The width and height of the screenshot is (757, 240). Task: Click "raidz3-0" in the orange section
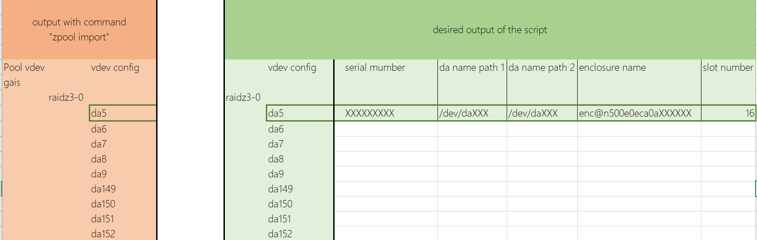coord(66,98)
